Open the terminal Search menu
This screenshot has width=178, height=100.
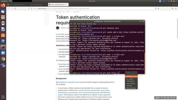click(83, 24)
